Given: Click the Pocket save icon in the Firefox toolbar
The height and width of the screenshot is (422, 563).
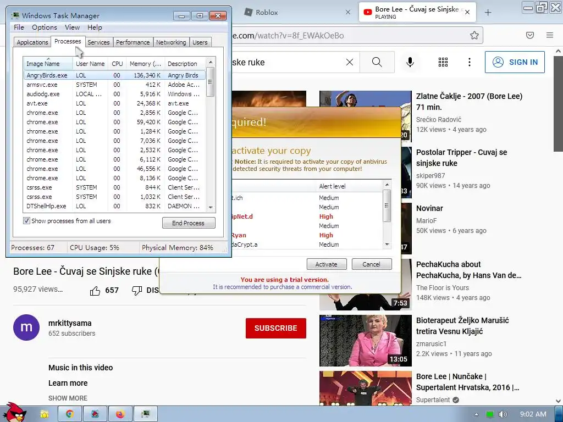Looking at the screenshot, I should click(530, 35).
